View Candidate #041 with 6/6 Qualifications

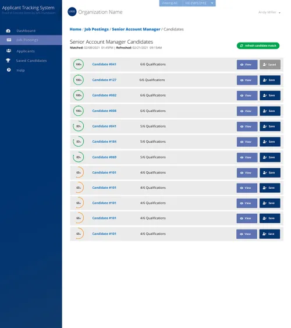pyautogui.click(x=247, y=65)
